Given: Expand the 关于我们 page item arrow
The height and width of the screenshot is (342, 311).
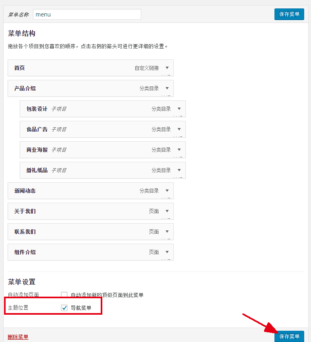Looking at the screenshot, I should pyautogui.click(x=167, y=211).
